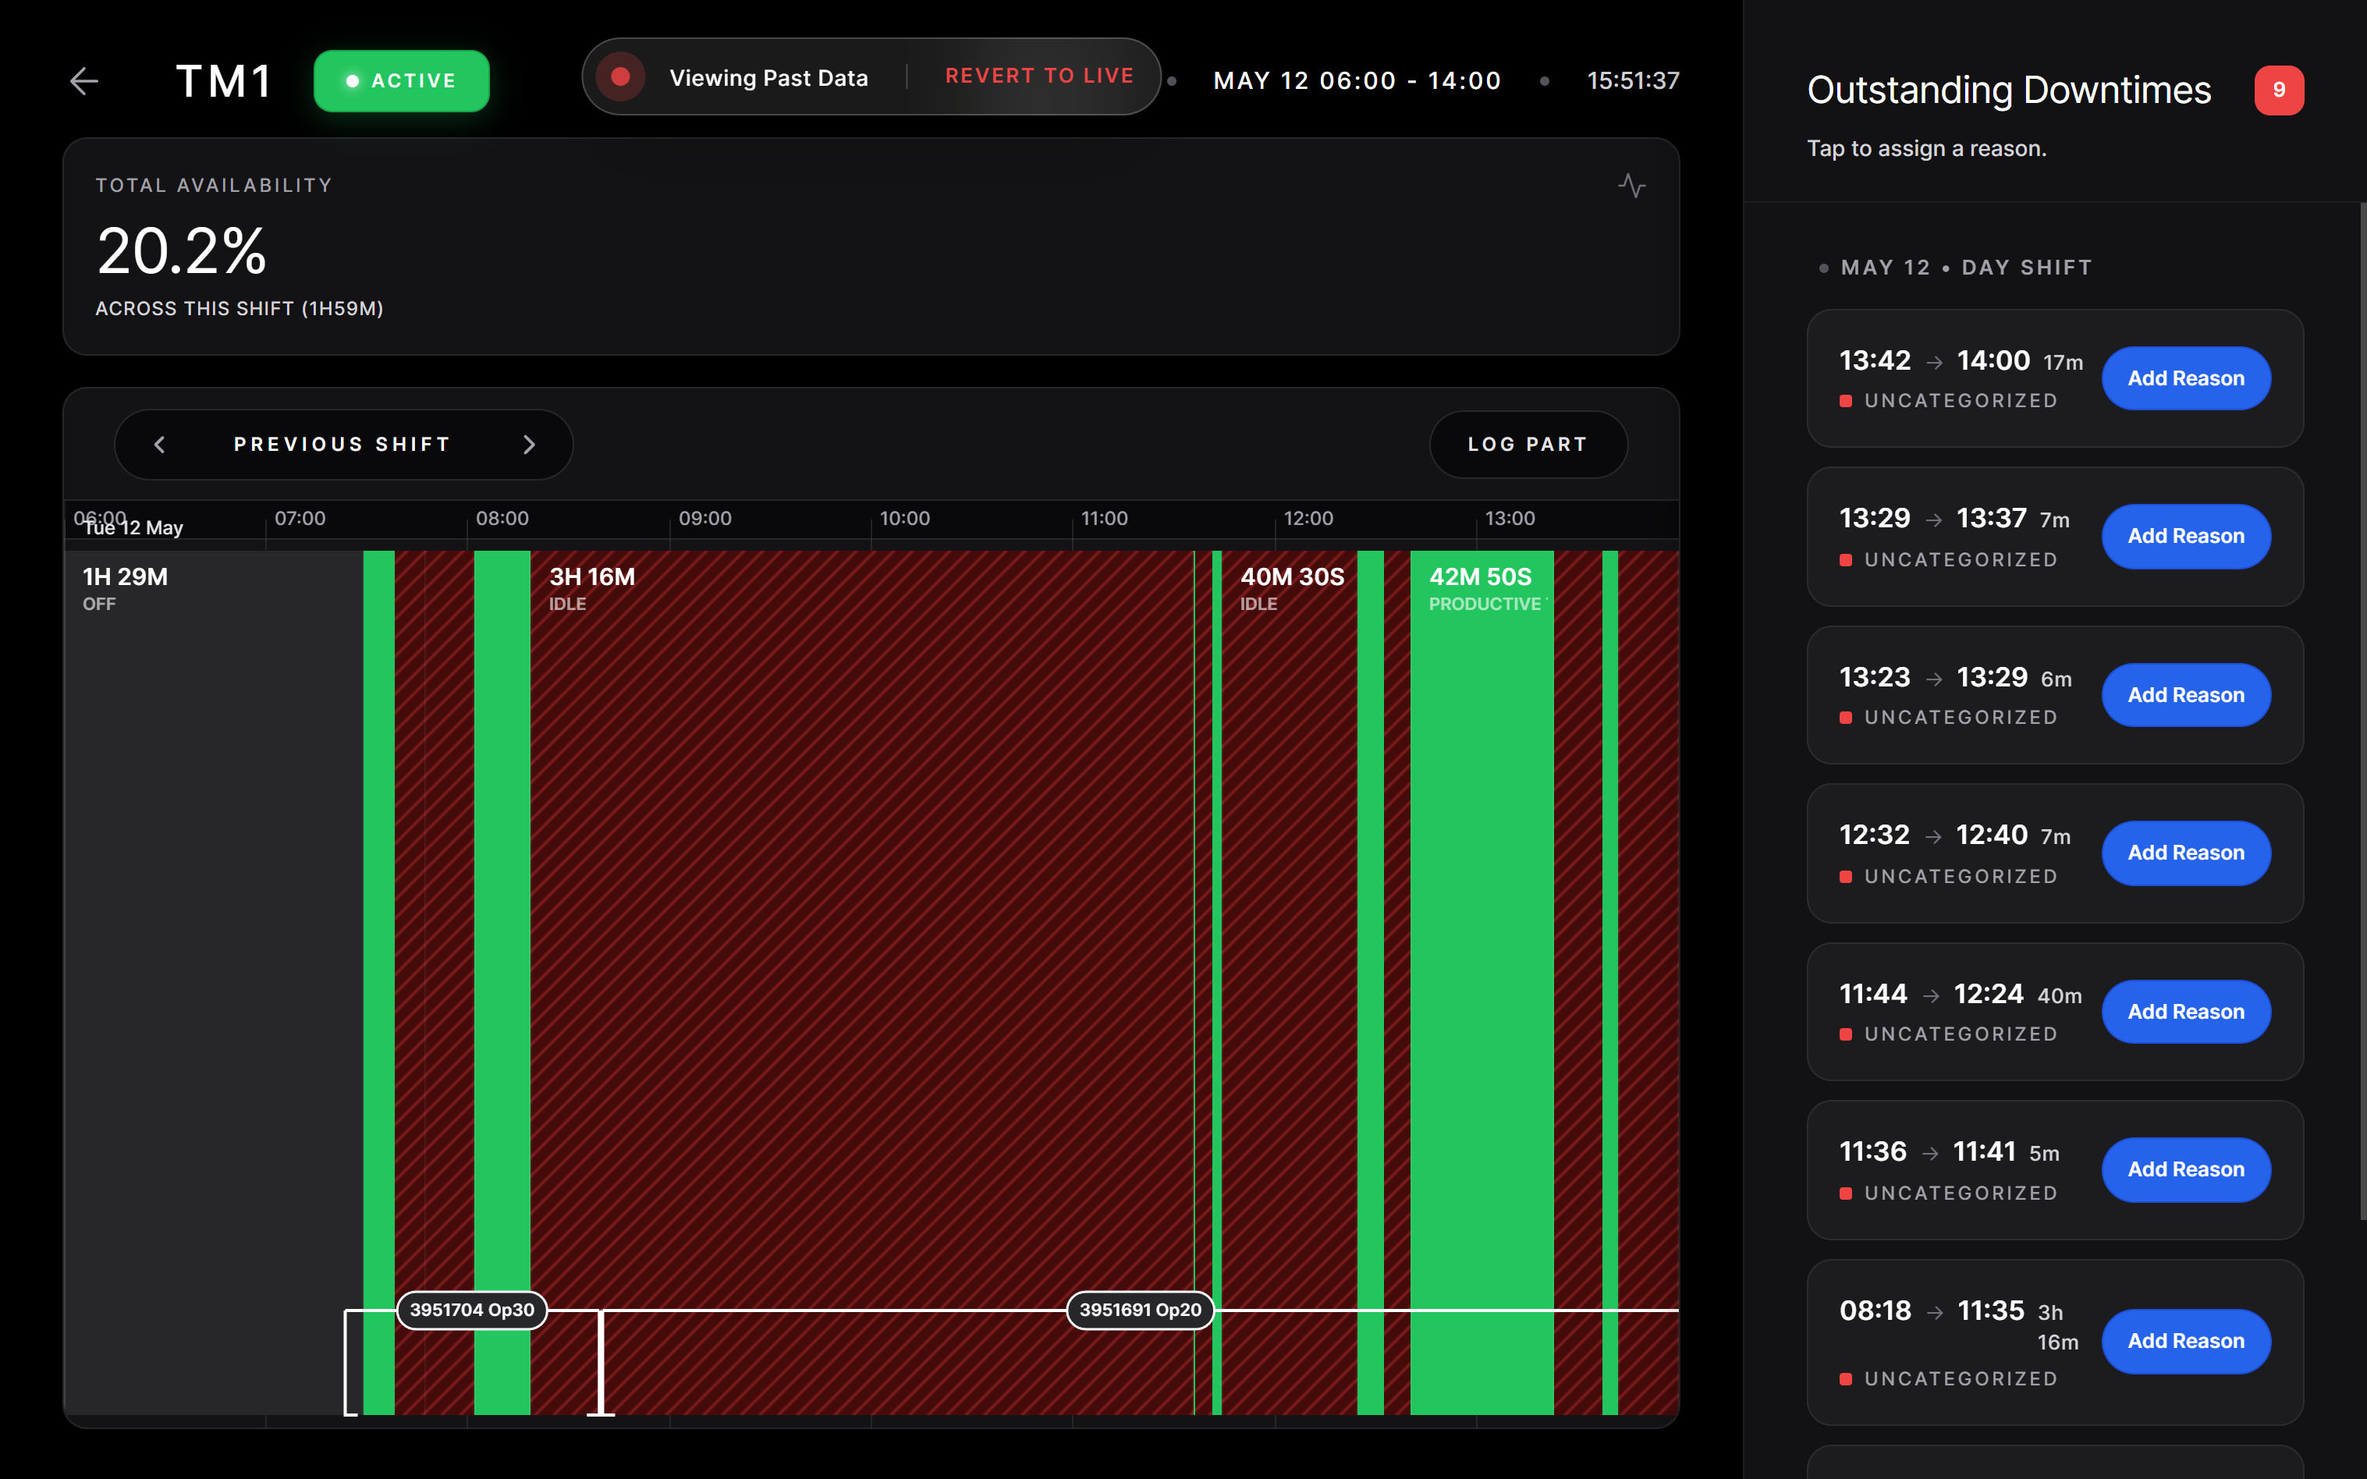The width and height of the screenshot is (2367, 1479).
Task: Select the 3951691 Op20 job marker
Action: click(x=1140, y=1310)
